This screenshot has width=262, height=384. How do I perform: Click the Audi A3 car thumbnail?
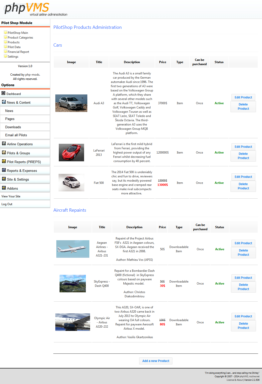point(71,103)
